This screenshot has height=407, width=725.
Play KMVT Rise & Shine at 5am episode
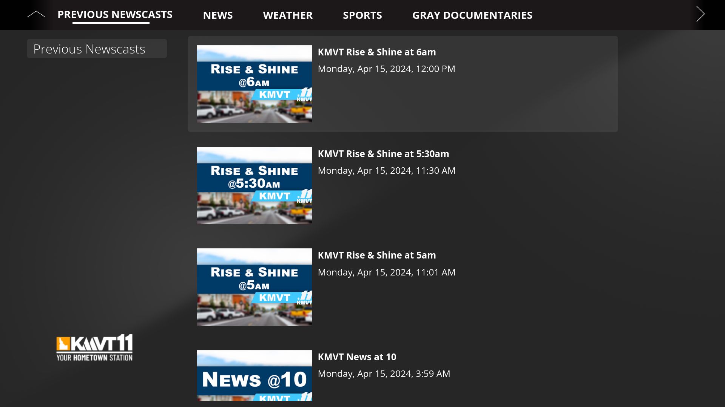coord(377,255)
